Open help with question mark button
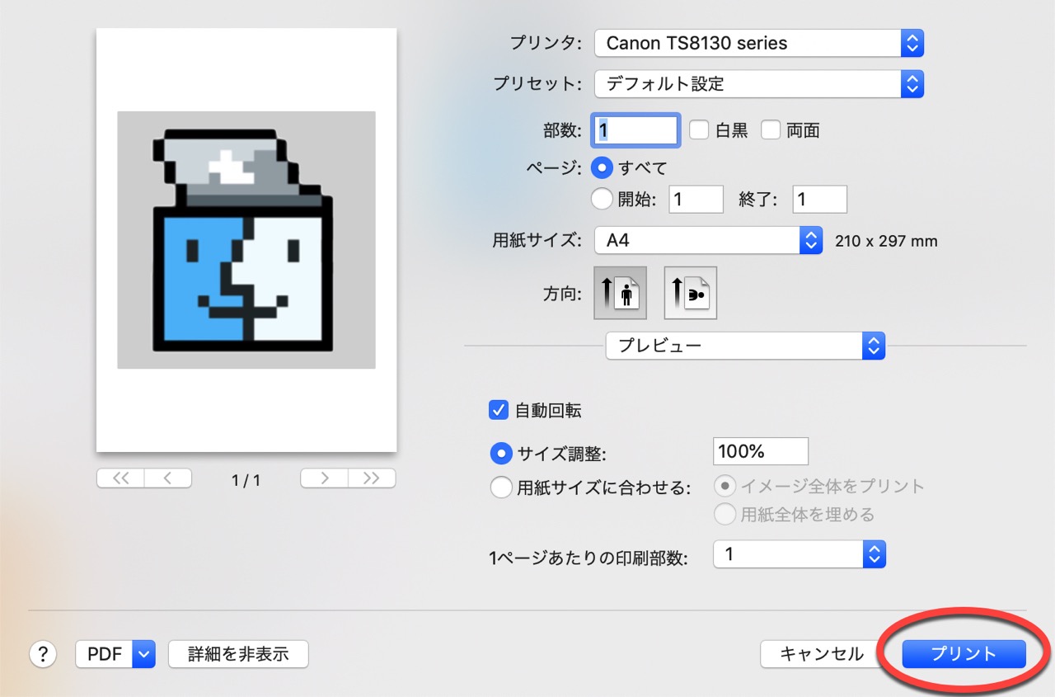Screen dimensions: 1055x697 (43, 654)
